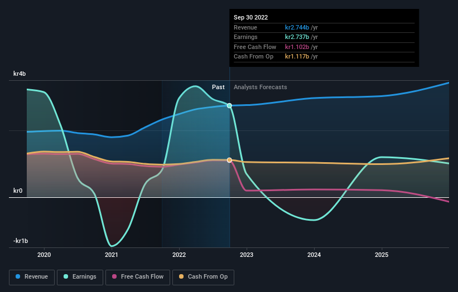Viewport: 458px width, 292px height.
Task: Click the 2023 x-axis label
Action: (x=247, y=255)
